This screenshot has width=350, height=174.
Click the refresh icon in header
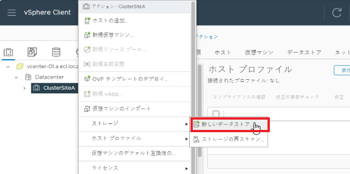[x=336, y=13]
